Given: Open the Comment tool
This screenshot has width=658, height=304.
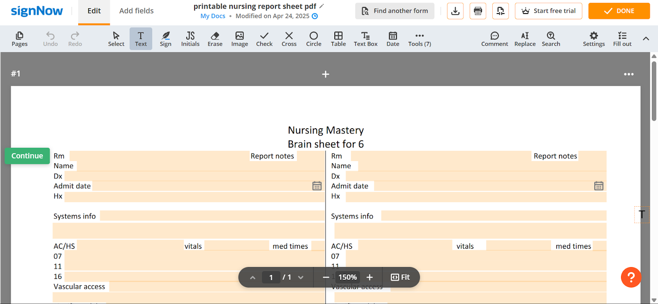Looking at the screenshot, I should 494,39.
